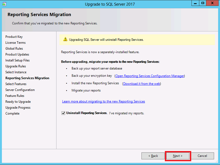Click 'I've migrated my reports.' label
The height and width of the screenshot is (165, 220).
coord(127,113)
